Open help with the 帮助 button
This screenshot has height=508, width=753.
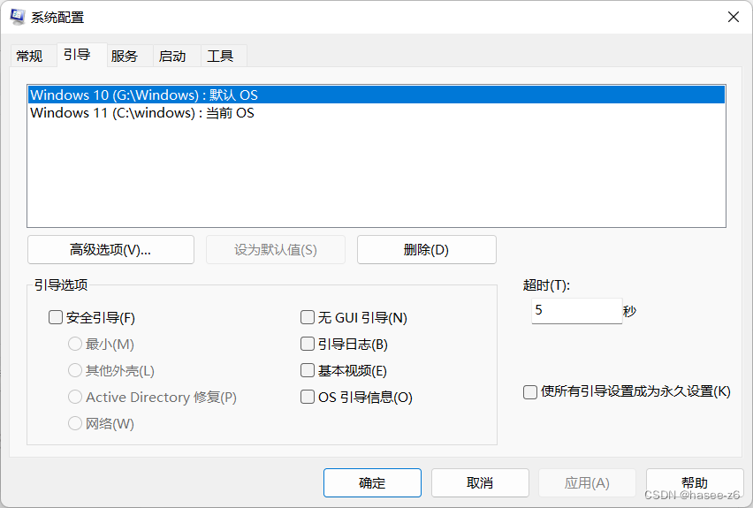tap(695, 482)
